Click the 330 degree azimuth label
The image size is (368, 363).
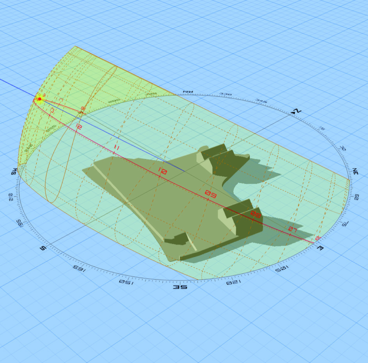(x=226, y=94)
